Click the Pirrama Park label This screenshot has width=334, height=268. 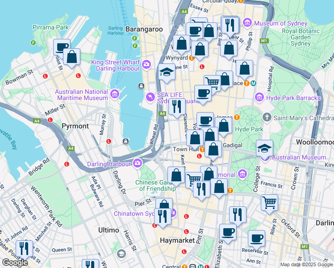coord(50,27)
